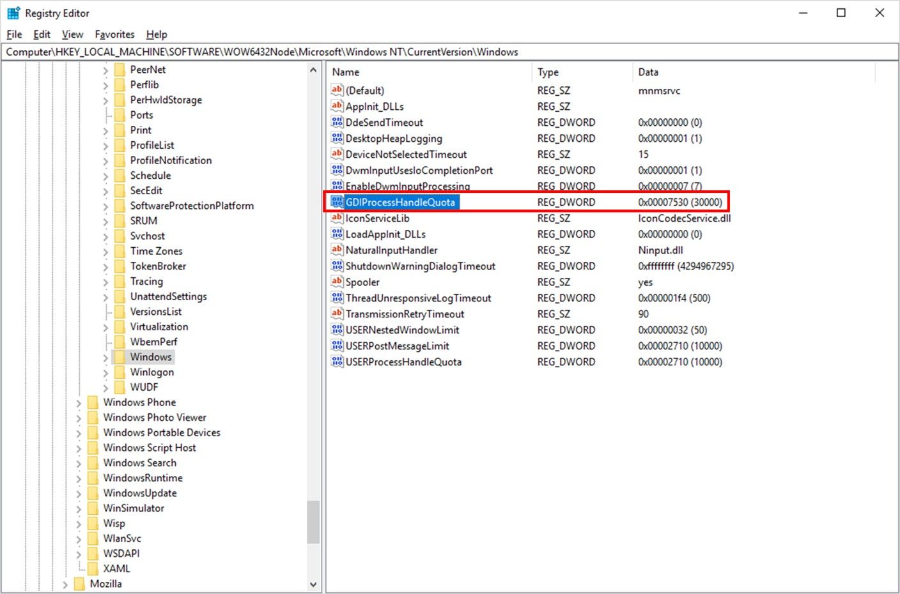Viewport: 900px width, 594px height.
Task: Click the tree pane scrollbar thumb
Action: pos(313,522)
